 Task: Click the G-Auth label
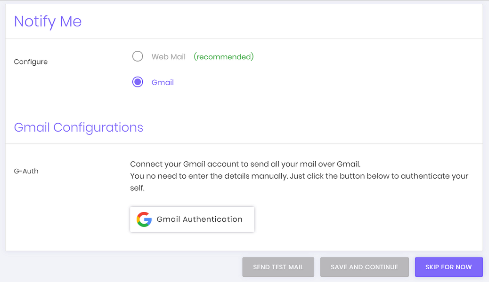(26, 171)
